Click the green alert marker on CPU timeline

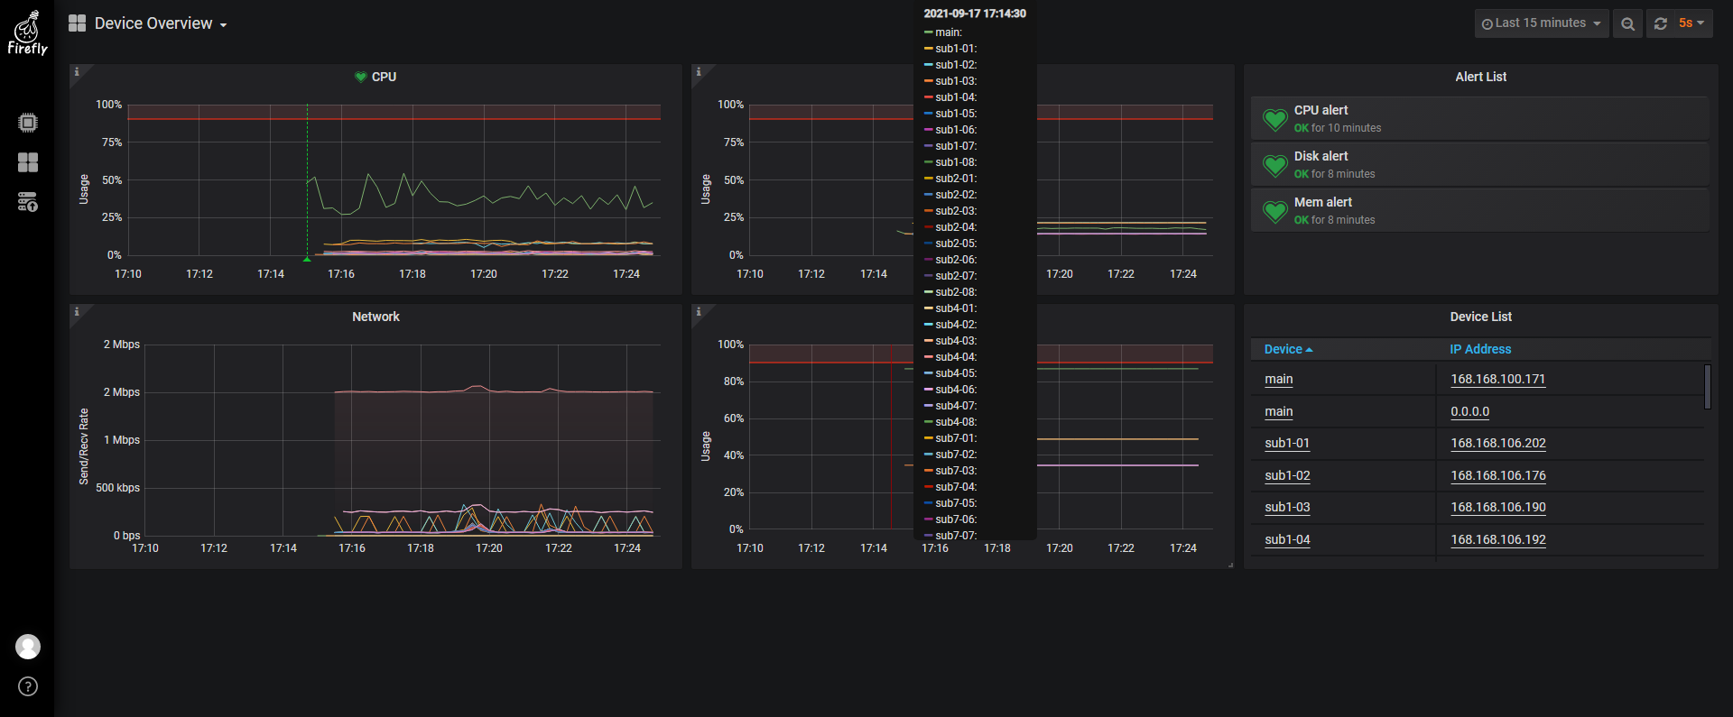(307, 259)
